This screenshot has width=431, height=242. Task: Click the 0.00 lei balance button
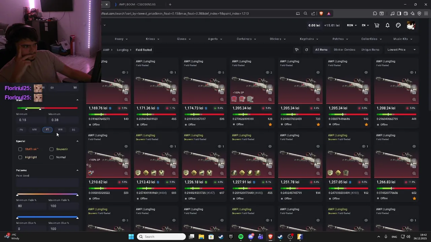pyautogui.click(x=314, y=25)
